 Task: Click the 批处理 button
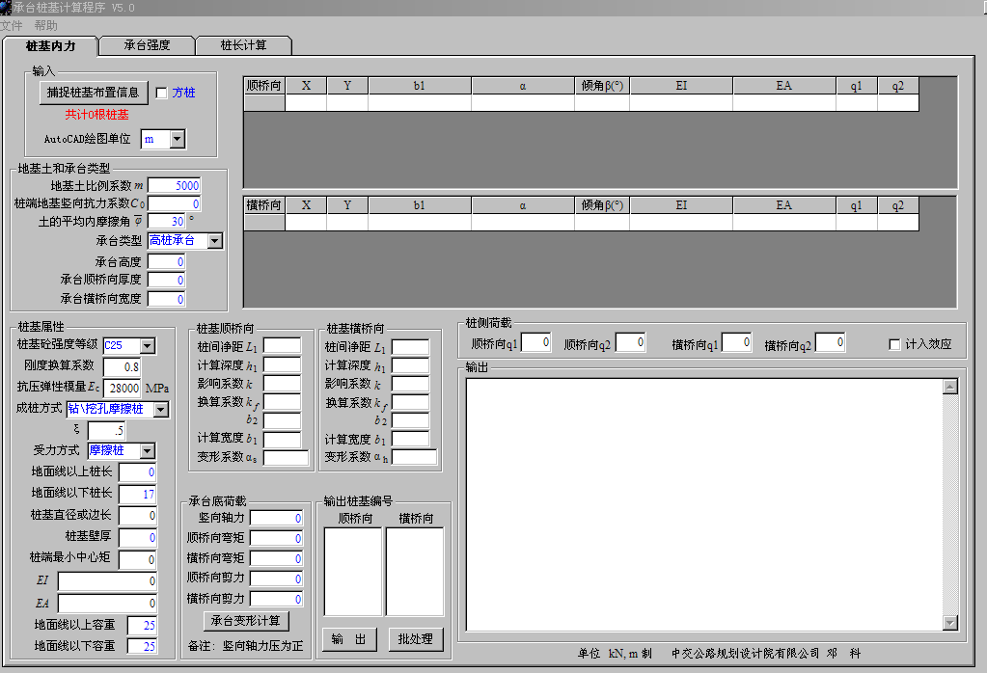coord(416,639)
